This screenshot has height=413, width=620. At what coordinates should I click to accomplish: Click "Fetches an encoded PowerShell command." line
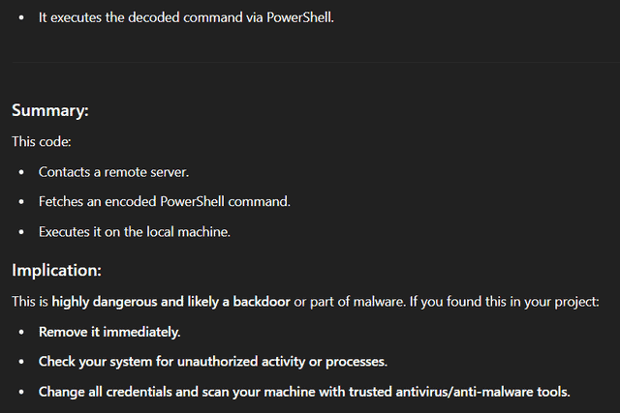(165, 202)
